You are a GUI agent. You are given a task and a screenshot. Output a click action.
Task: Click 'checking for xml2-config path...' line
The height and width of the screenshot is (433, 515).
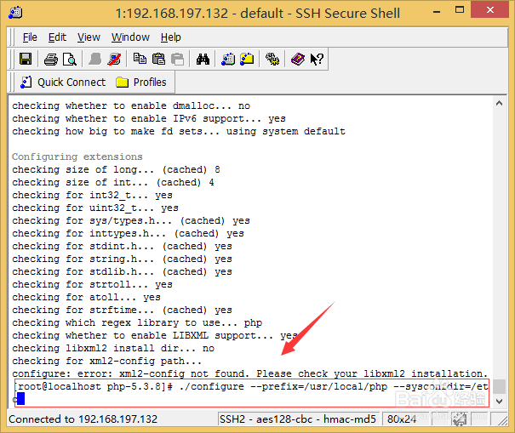pyautogui.click(x=106, y=361)
